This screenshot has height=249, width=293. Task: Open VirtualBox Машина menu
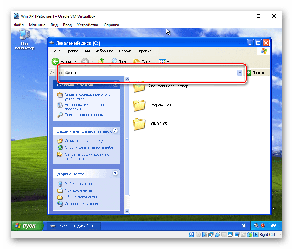click(37, 25)
